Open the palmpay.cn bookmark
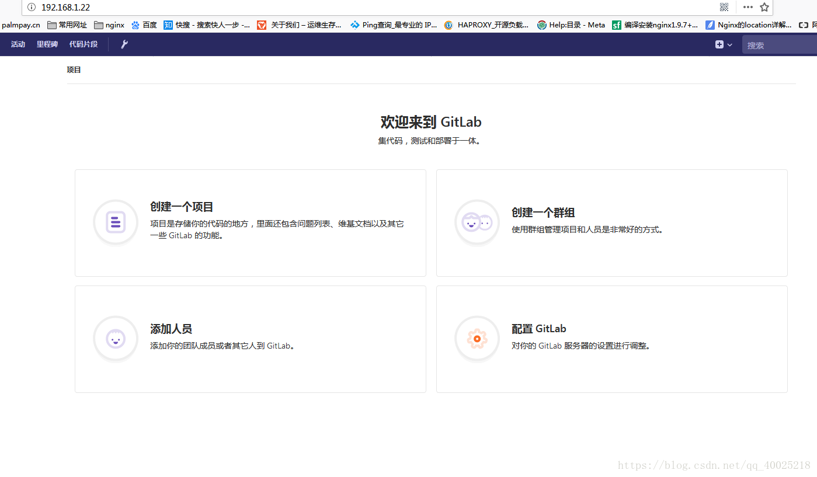 pos(21,25)
